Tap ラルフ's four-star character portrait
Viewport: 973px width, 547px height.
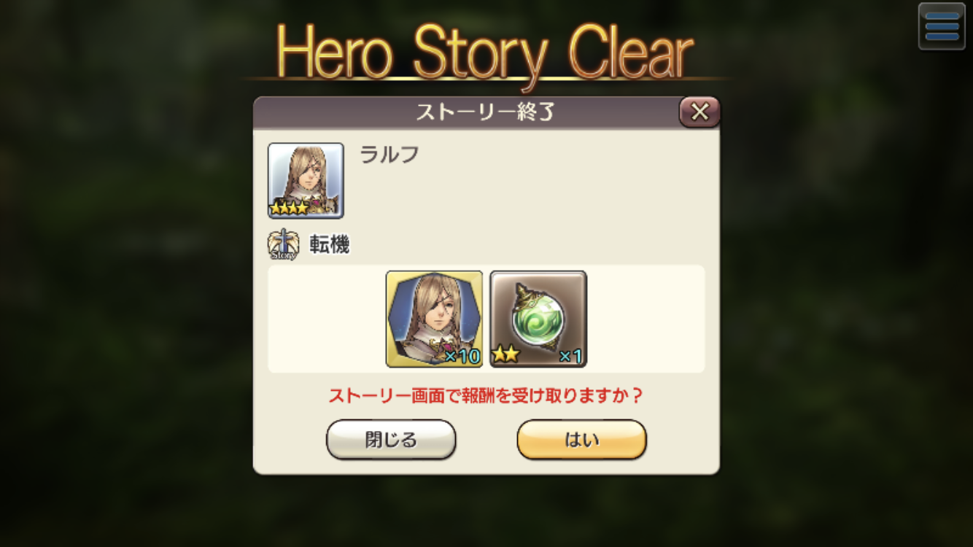[306, 180]
